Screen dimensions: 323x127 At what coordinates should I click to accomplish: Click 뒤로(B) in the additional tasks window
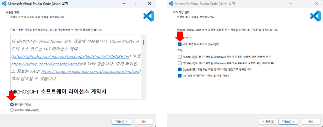click(269, 122)
